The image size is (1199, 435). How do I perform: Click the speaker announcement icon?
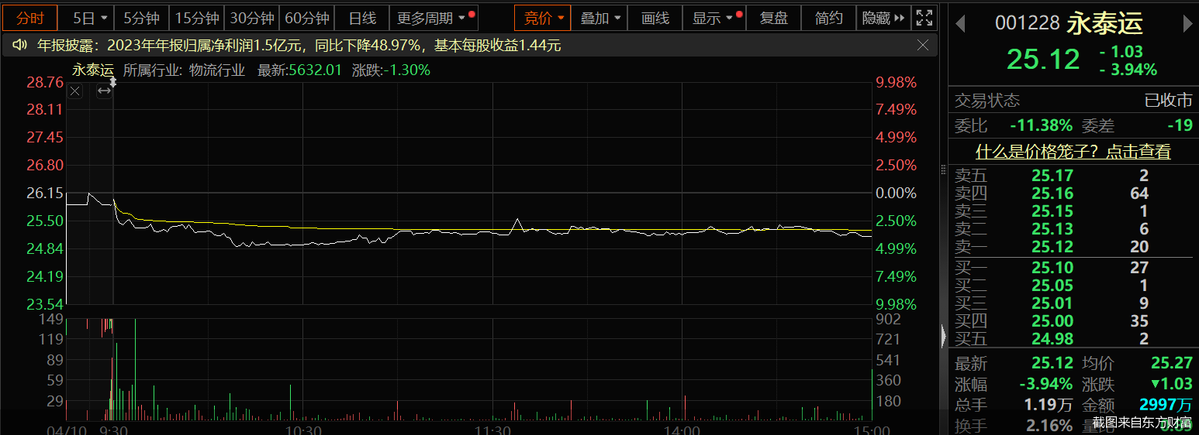[x=21, y=46]
